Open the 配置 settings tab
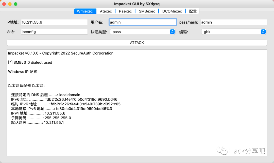Image resolution: width=274 pixels, height=163 pixels. [193, 11]
